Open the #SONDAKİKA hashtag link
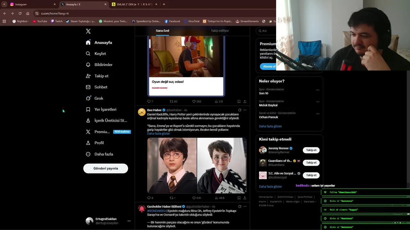The height and width of the screenshot is (230, 410). [157, 211]
